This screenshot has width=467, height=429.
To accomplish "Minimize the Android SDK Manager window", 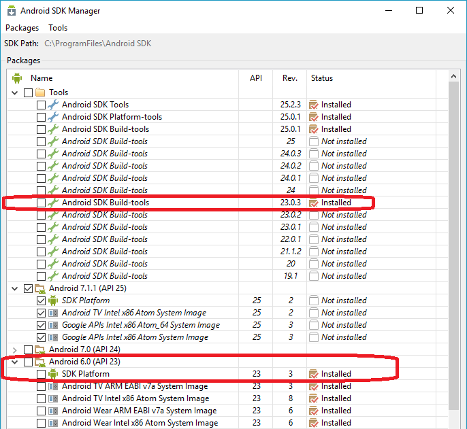I will click(x=389, y=10).
